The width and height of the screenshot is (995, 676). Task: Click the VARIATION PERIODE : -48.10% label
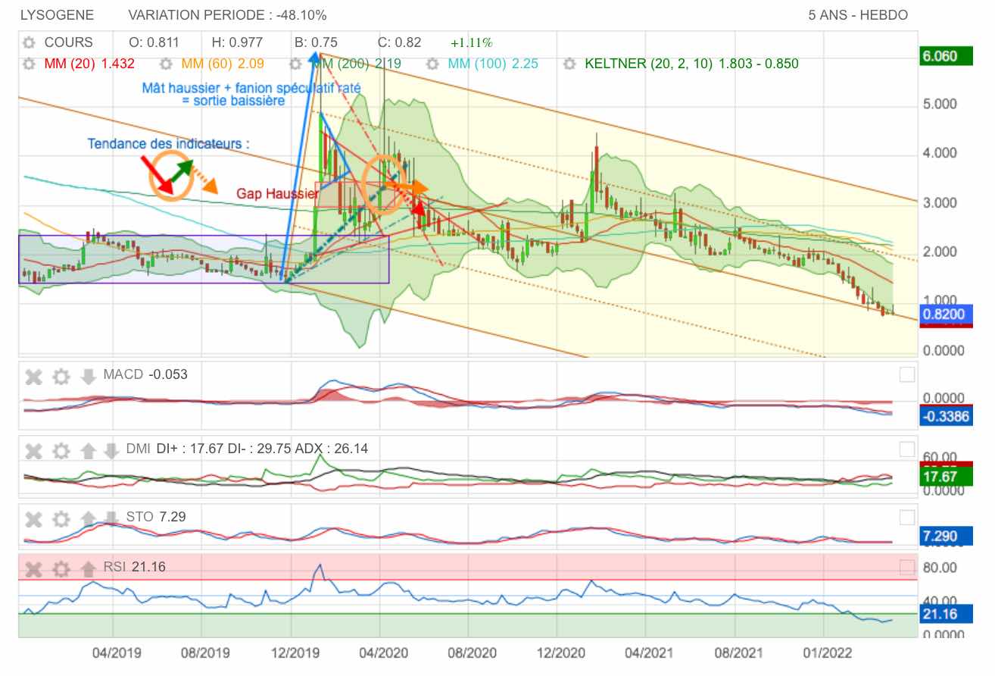[227, 15]
